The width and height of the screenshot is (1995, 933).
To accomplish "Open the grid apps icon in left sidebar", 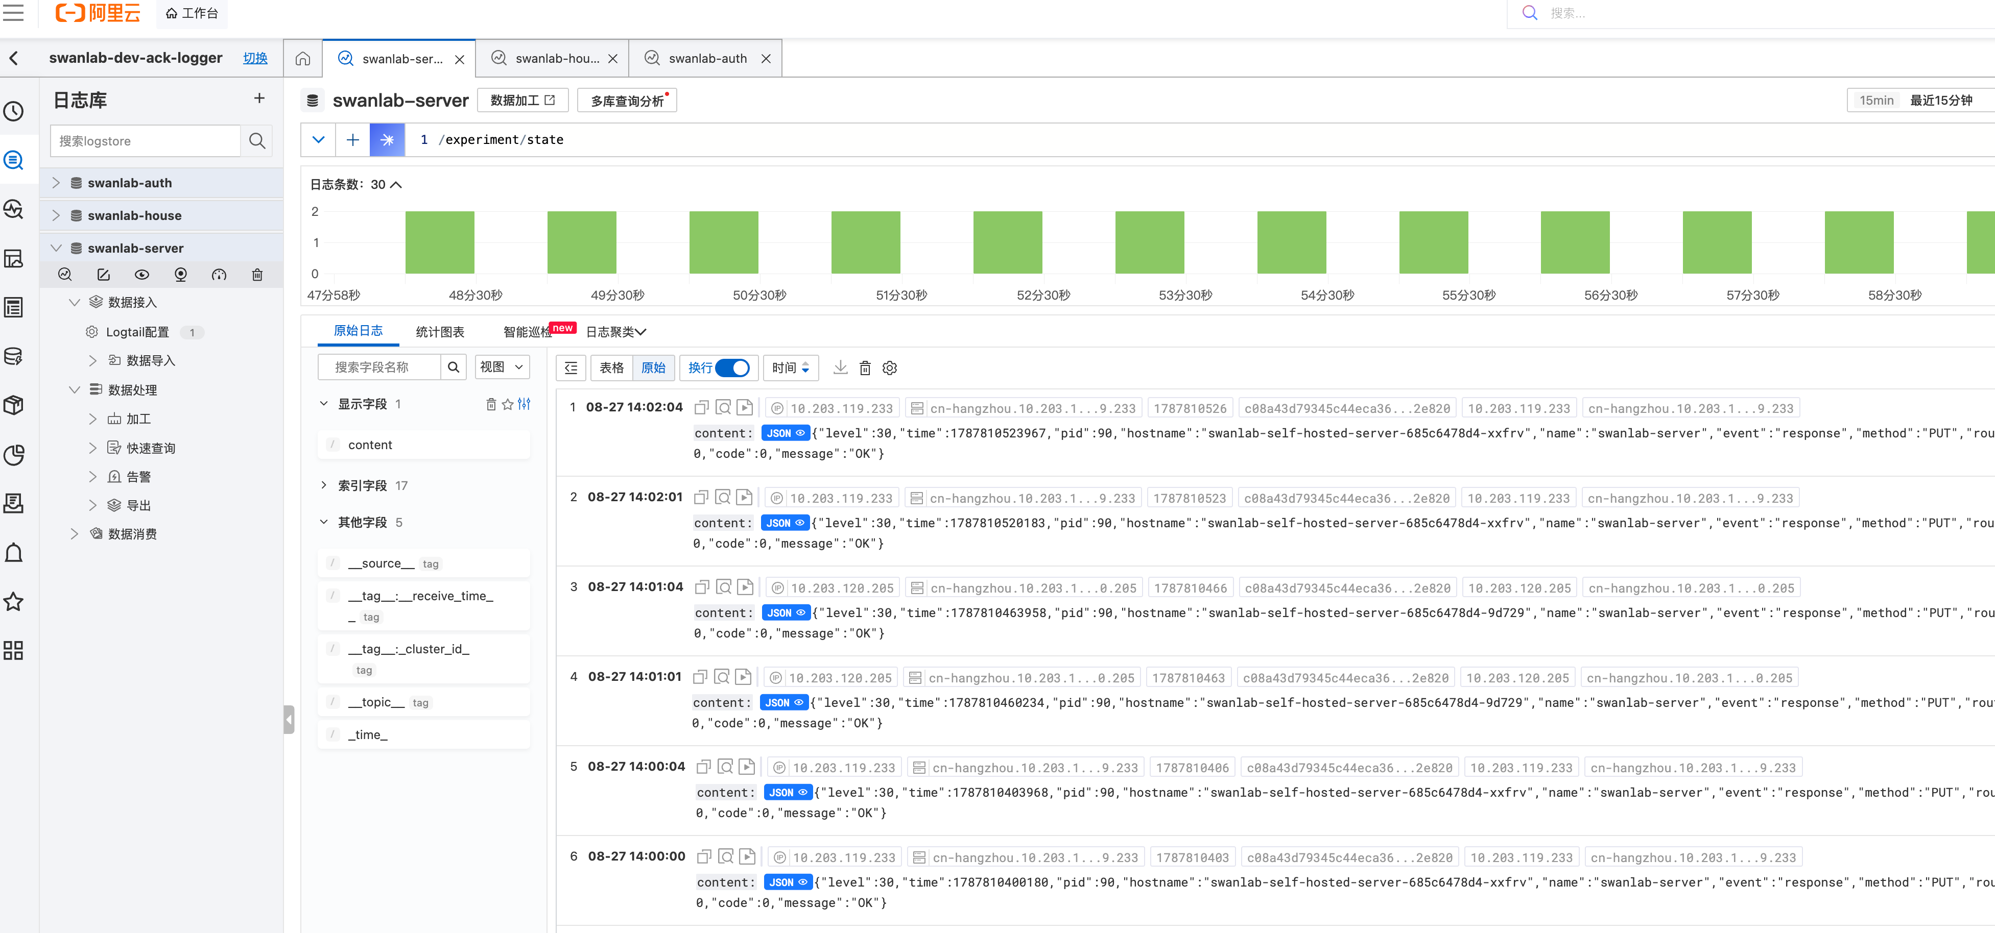I will [x=14, y=651].
